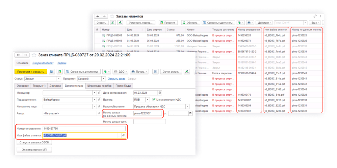Expand the Контактное лицо dropdown arrow
The height and width of the screenshot is (168, 337).
pyautogui.click(x=95, y=106)
